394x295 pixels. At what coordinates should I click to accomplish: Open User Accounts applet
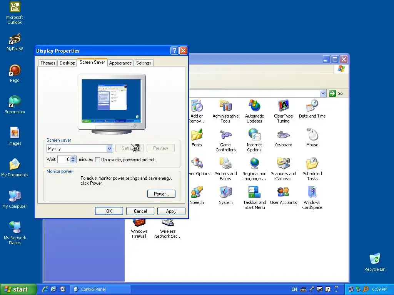283,196
